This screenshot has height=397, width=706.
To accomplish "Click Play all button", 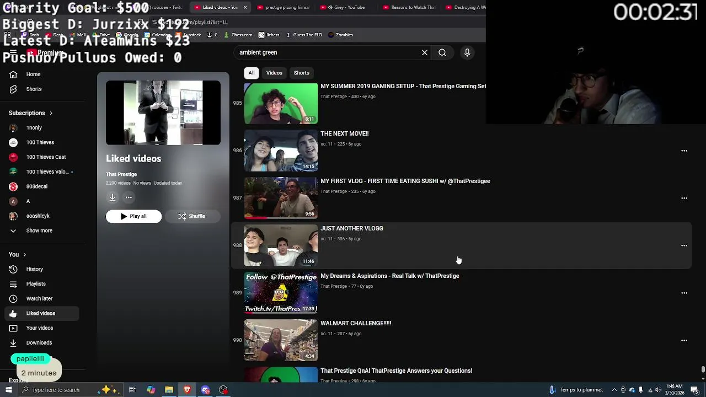I will (134, 216).
